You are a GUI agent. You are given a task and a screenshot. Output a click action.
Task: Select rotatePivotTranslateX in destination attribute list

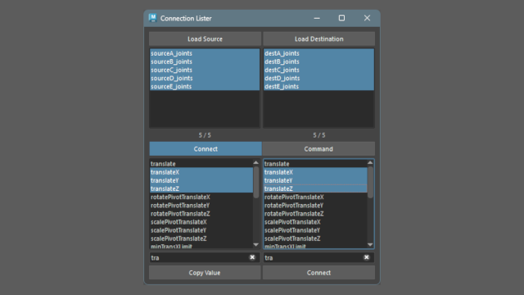[315, 197]
